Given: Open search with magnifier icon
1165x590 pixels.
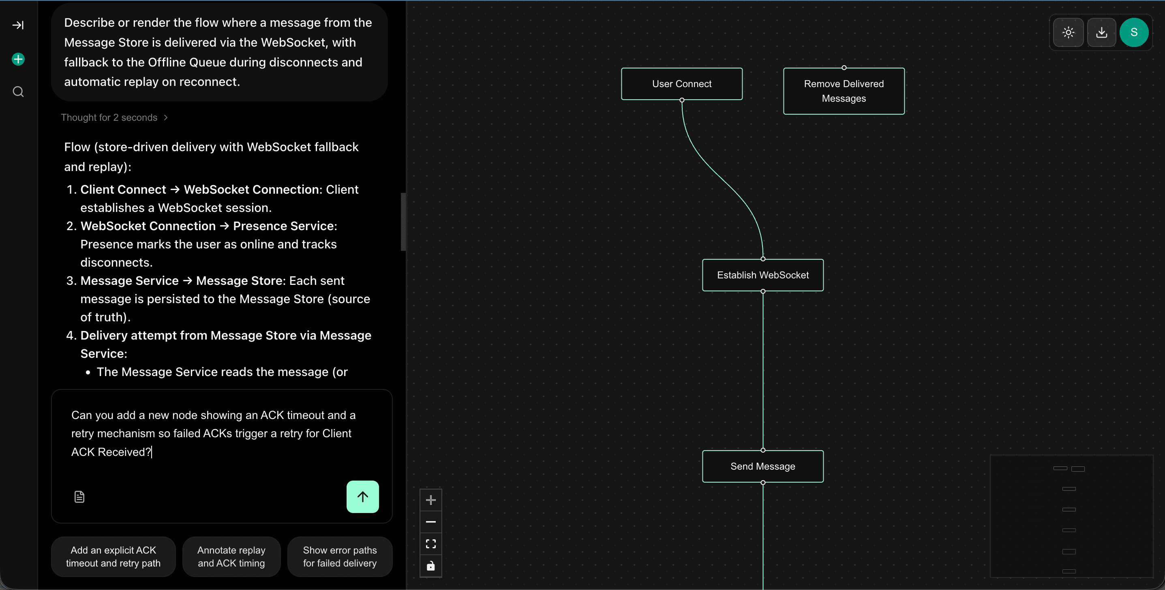Looking at the screenshot, I should 18,92.
